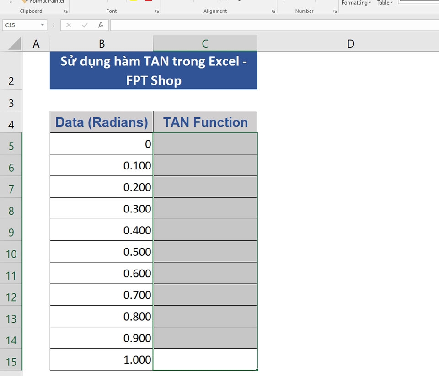This screenshot has height=376, width=439.
Task: Open the Font group dialog launcher
Action: tap(157, 11)
